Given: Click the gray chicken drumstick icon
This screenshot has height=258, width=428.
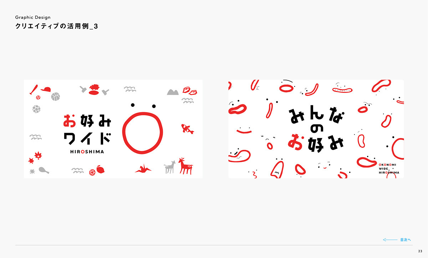Looking at the screenshot, I should 44,170.
